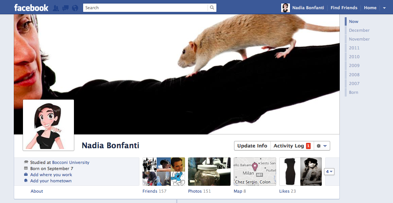The image size is (393, 203).
Task: Click the map pin on Milan map
Action: (x=255, y=167)
